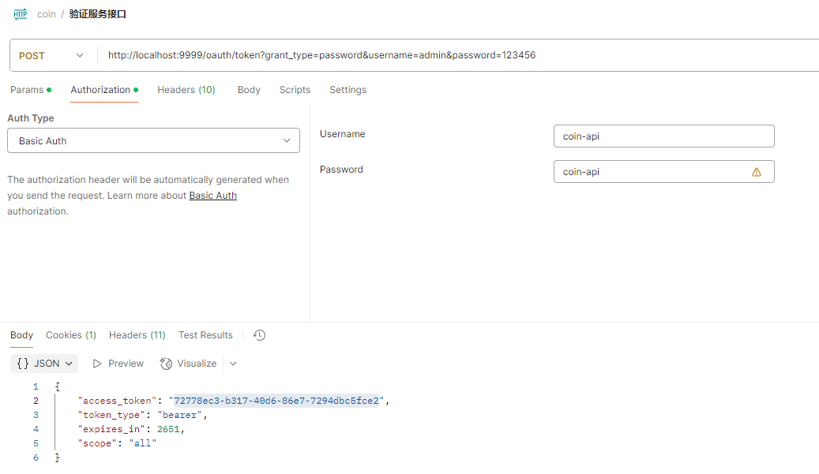
Task: Focus the request URL field
Action: 458,56
